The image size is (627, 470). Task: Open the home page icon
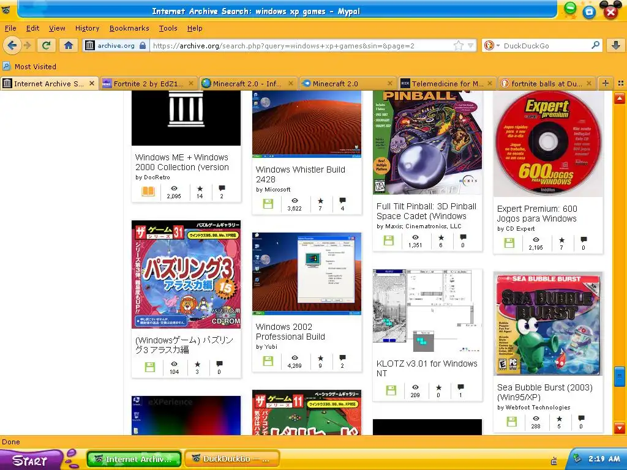(x=69, y=45)
